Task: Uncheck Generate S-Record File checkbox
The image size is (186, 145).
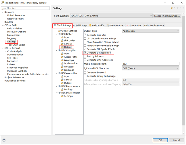Action: coord(85,53)
